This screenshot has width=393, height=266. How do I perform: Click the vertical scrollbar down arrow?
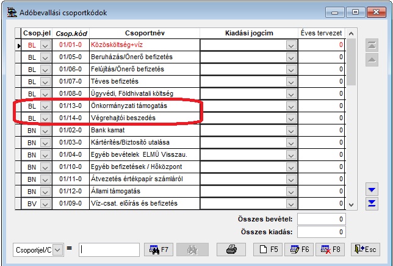pyautogui.click(x=351, y=204)
